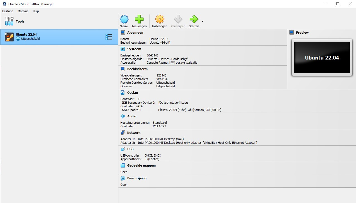The height and width of the screenshot is (203, 356).
Task: Click the 'Uitgeschakeld' status text in VM list
Action: click(x=30, y=39)
